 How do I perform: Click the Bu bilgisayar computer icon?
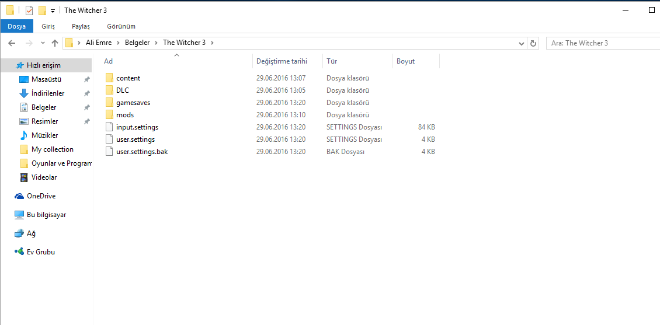coord(19,215)
